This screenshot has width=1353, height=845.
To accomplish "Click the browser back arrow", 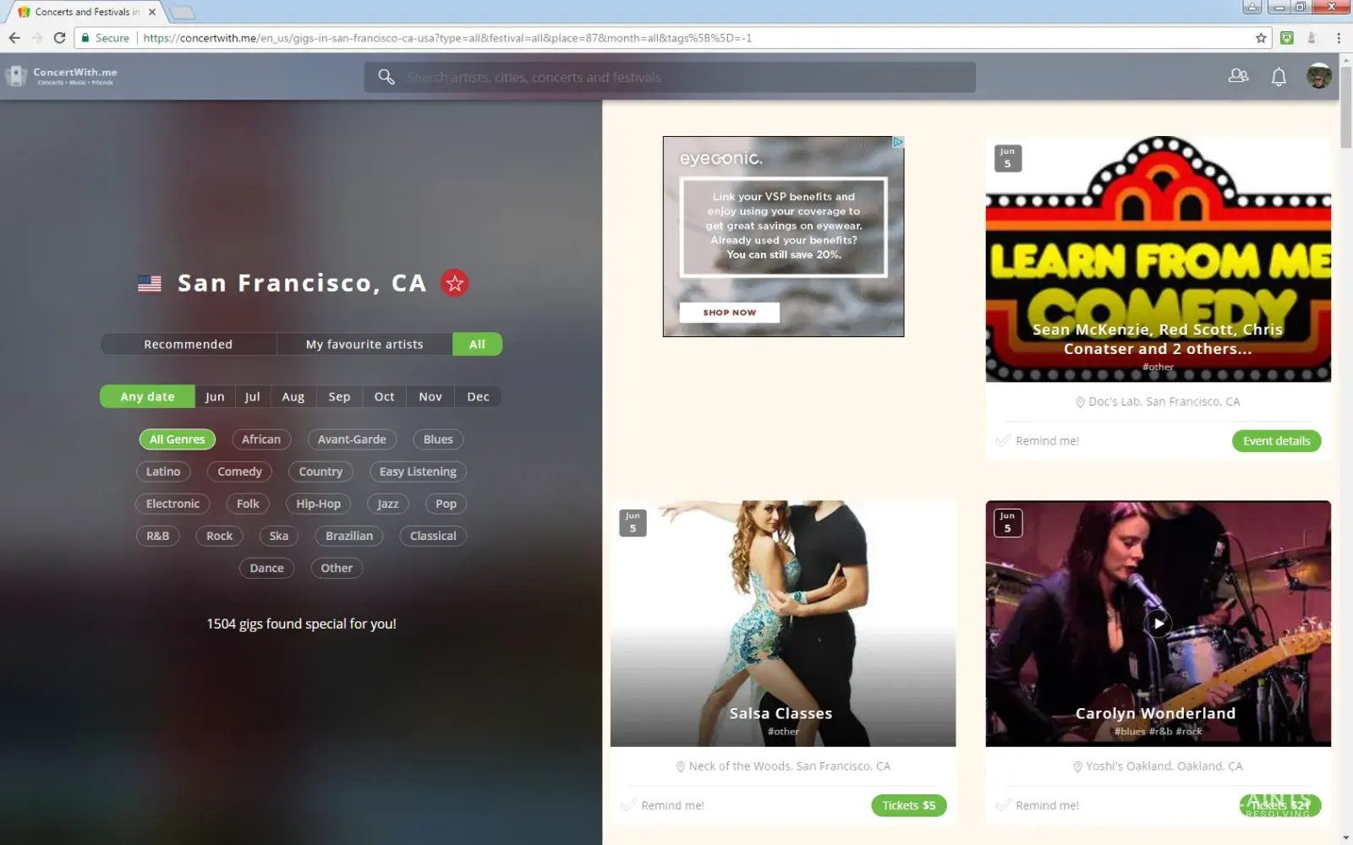I will [14, 38].
